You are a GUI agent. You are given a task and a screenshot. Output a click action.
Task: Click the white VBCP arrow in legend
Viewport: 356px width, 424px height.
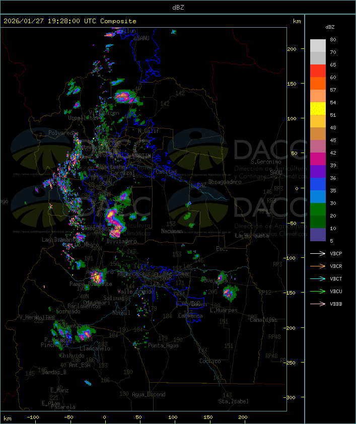pyautogui.click(x=318, y=254)
